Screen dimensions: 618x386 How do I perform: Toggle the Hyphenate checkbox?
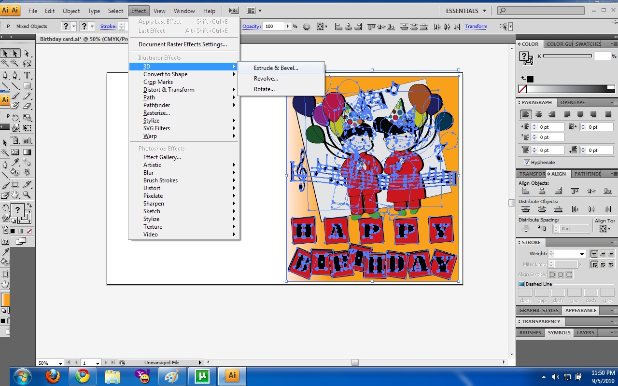pos(526,162)
